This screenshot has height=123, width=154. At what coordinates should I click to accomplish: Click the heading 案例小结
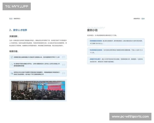tap(92, 30)
